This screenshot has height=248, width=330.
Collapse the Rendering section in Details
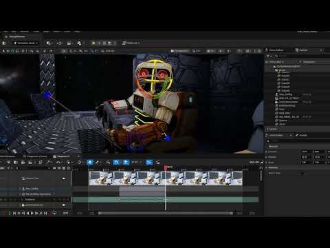pos(267,167)
